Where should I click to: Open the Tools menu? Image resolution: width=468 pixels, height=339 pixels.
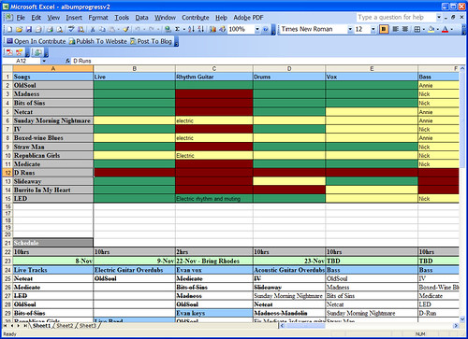(x=122, y=18)
